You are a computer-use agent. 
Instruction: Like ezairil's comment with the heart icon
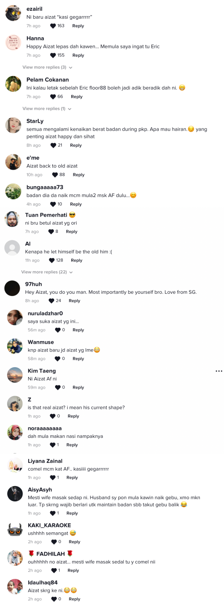click(x=53, y=26)
